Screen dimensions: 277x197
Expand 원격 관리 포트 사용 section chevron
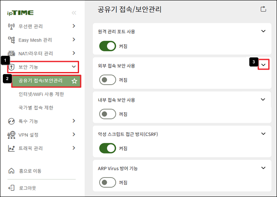pos(263,31)
